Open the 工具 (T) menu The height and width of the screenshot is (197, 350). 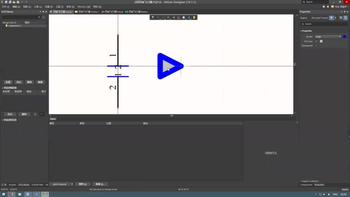point(59,7)
